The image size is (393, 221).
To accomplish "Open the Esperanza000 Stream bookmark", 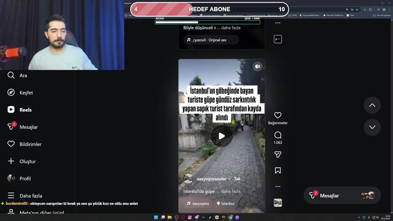I will coord(310,15).
